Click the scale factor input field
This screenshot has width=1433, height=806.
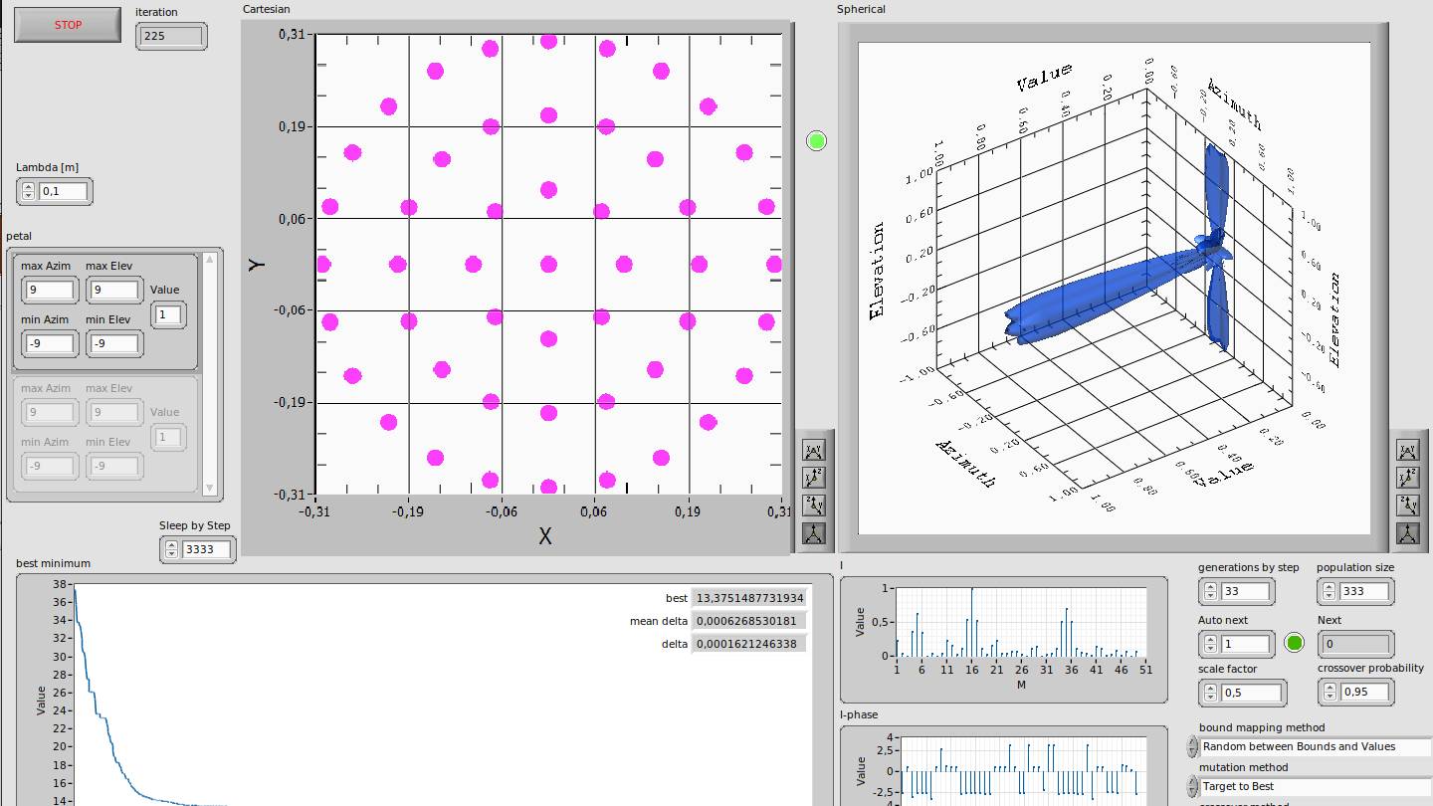pyautogui.click(x=1252, y=693)
